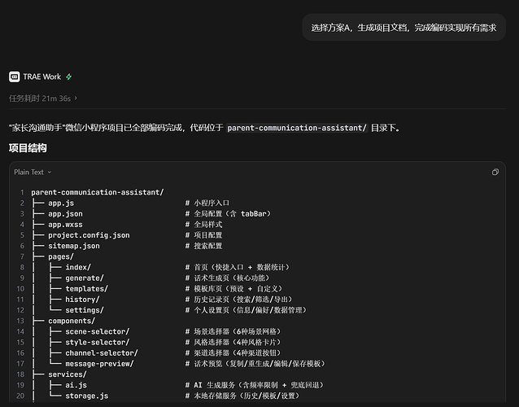Click the style-selector/ line
This screenshot has width=519, height=407.
point(98,343)
